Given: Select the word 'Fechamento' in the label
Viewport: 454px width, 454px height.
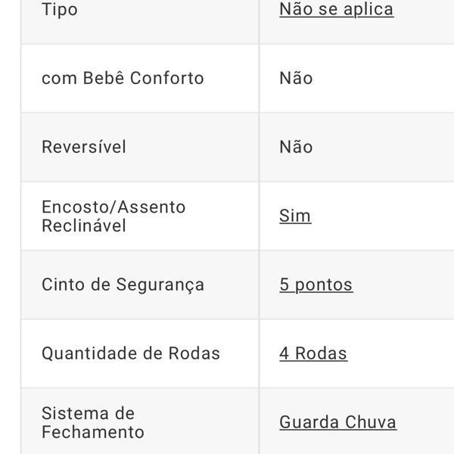Looking at the screenshot, I should tap(92, 432).
